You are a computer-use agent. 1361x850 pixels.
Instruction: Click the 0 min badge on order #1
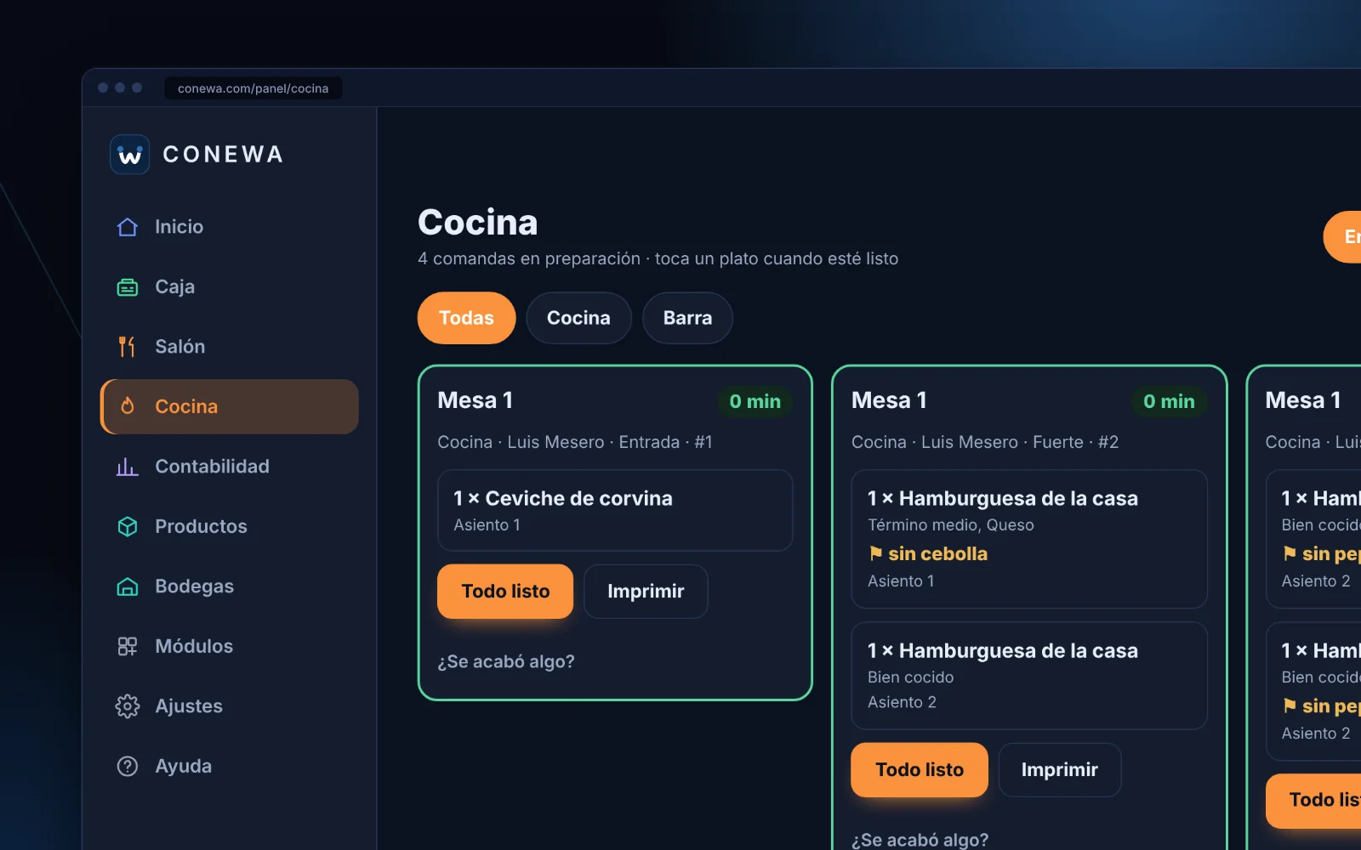pyautogui.click(x=755, y=401)
